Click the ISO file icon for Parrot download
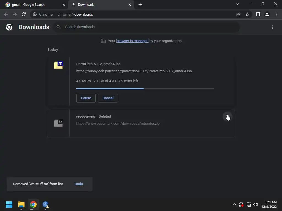The height and width of the screenshot is (211, 282). click(x=58, y=65)
